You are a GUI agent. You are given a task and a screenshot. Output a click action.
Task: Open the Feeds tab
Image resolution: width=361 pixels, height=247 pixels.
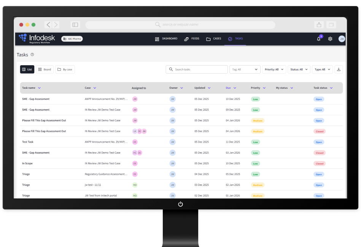point(191,39)
